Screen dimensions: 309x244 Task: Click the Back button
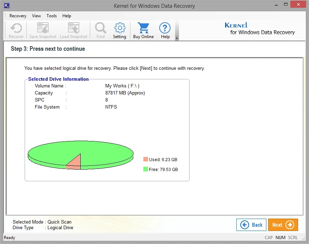251,225
